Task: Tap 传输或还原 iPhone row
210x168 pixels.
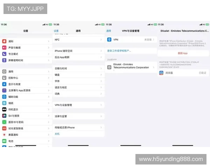Action: click(x=78, y=127)
